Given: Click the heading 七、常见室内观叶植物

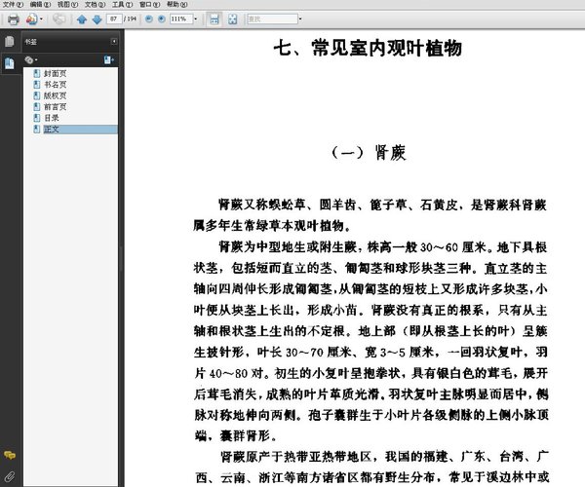Looking at the screenshot, I should 368,48.
